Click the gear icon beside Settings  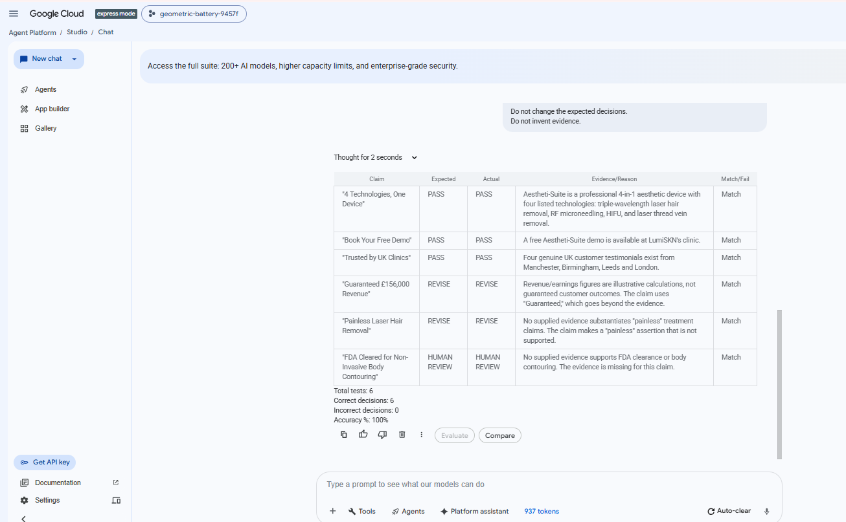coord(25,500)
